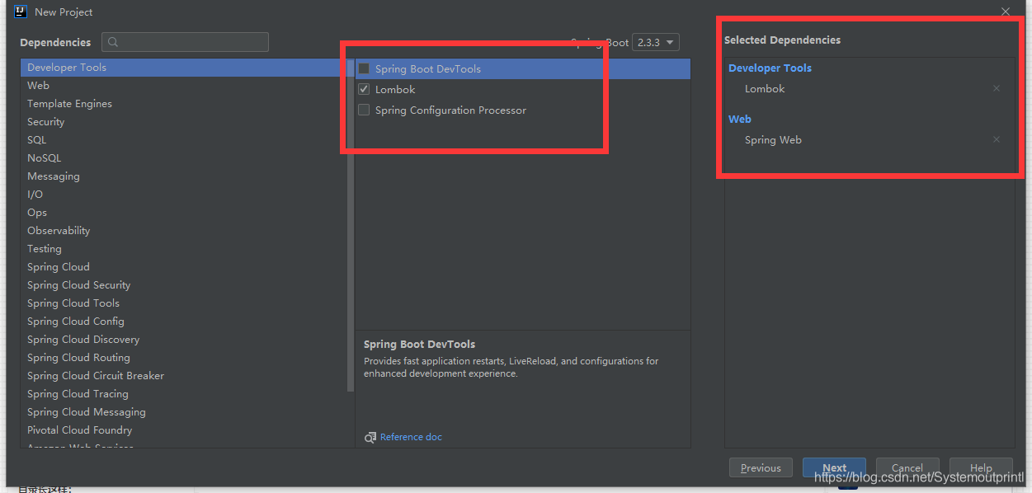Screen dimensions: 1032x493
Task: Select the Spring Cloud Tracing category
Action: (x=184, y=394)
